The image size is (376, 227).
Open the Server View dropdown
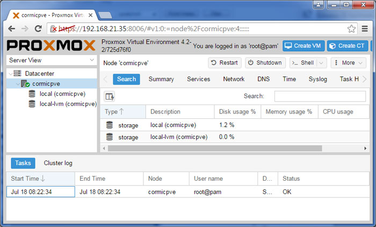[x=52, y=60]
